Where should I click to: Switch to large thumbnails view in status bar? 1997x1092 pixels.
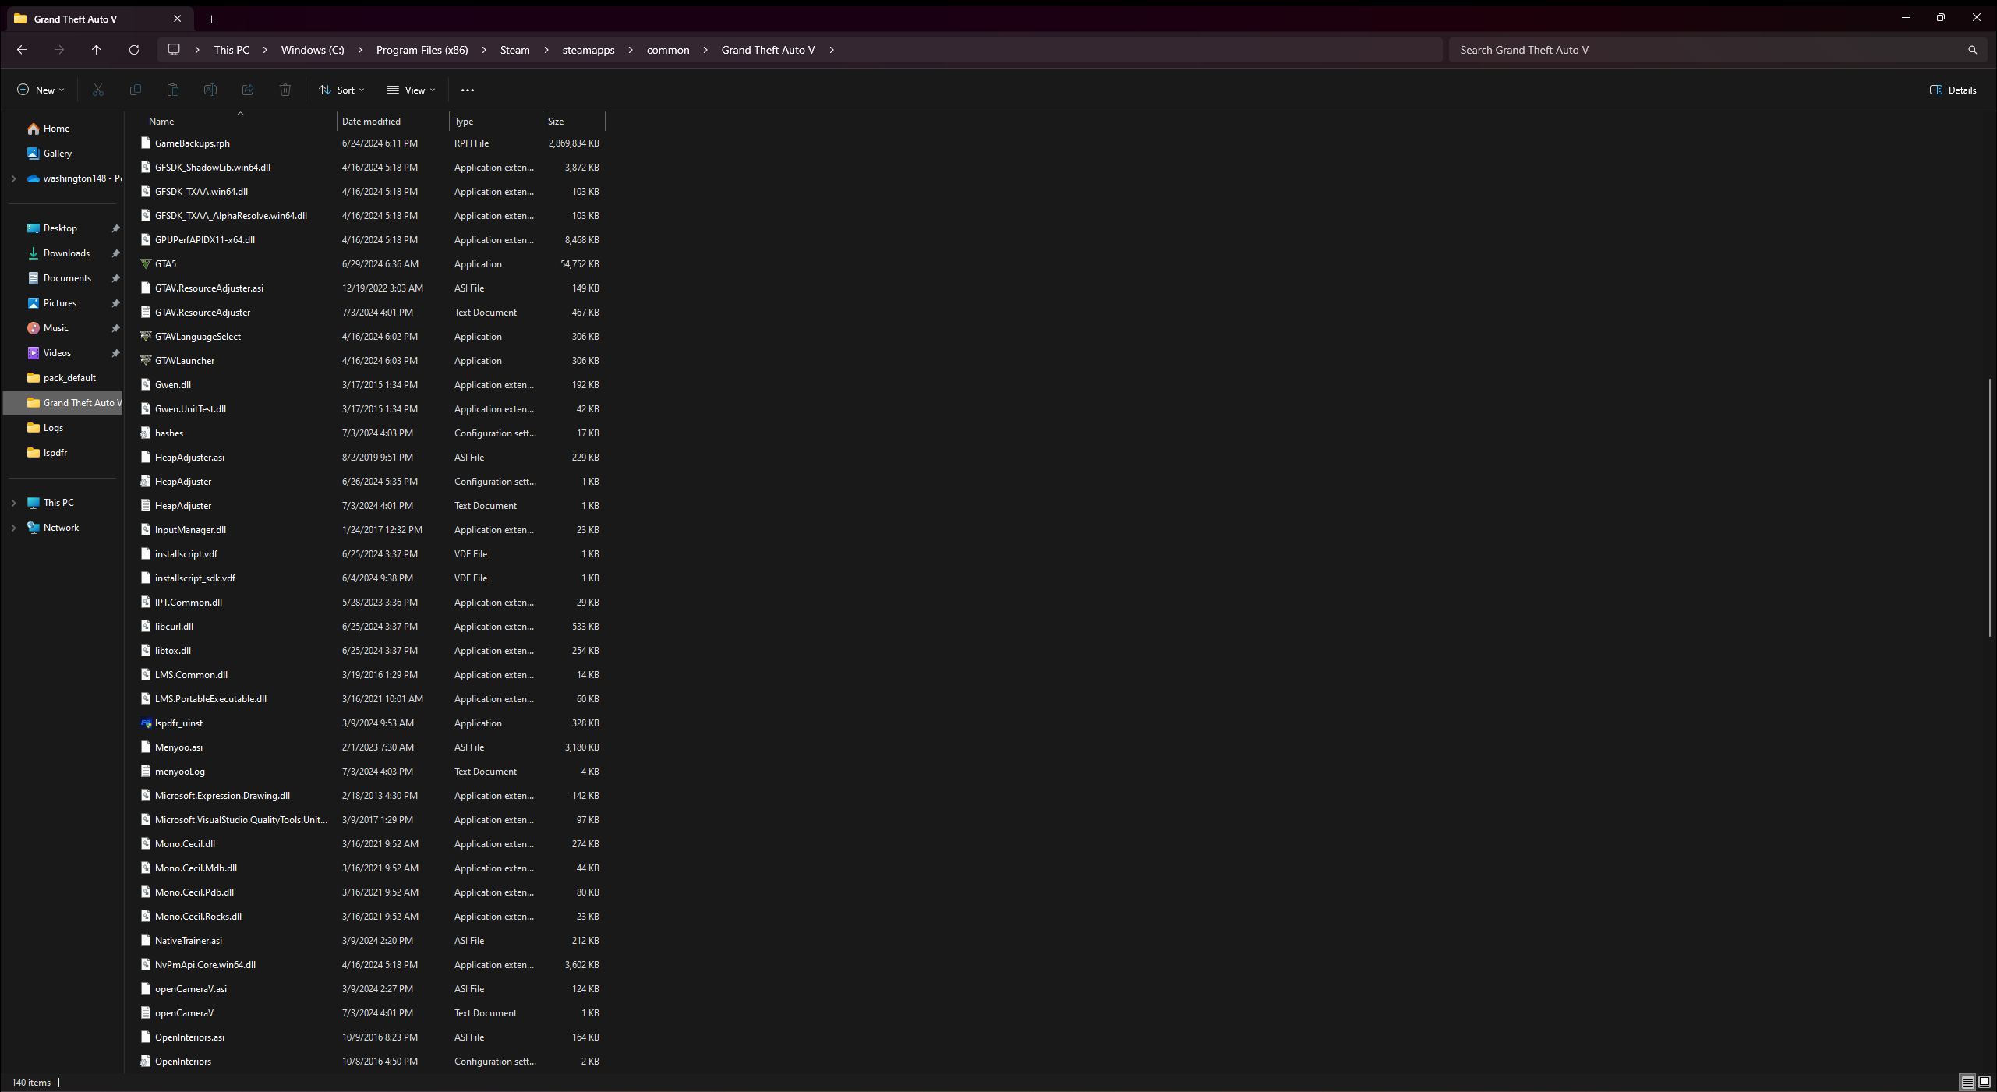pos(1985,1082)
